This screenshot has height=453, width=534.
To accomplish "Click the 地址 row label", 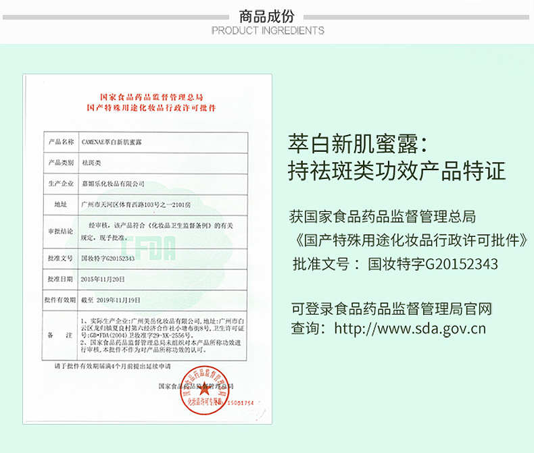I will pos(61,204).
